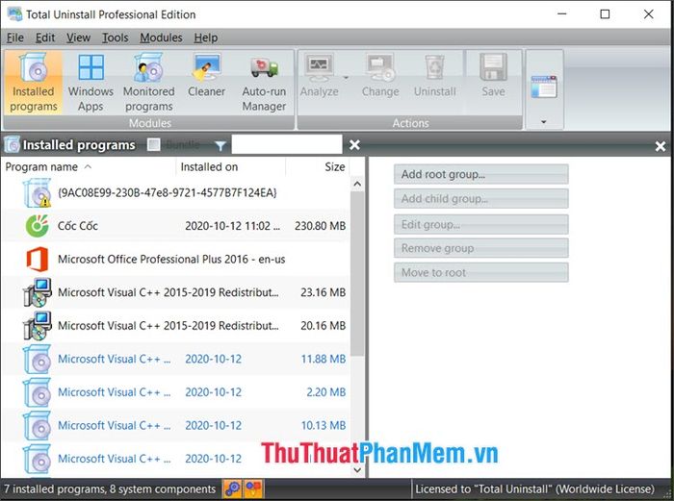The height and width of the screenshot is (501, 674).
Task: Click the 20.16 MB size value
Action: point(324,325)
